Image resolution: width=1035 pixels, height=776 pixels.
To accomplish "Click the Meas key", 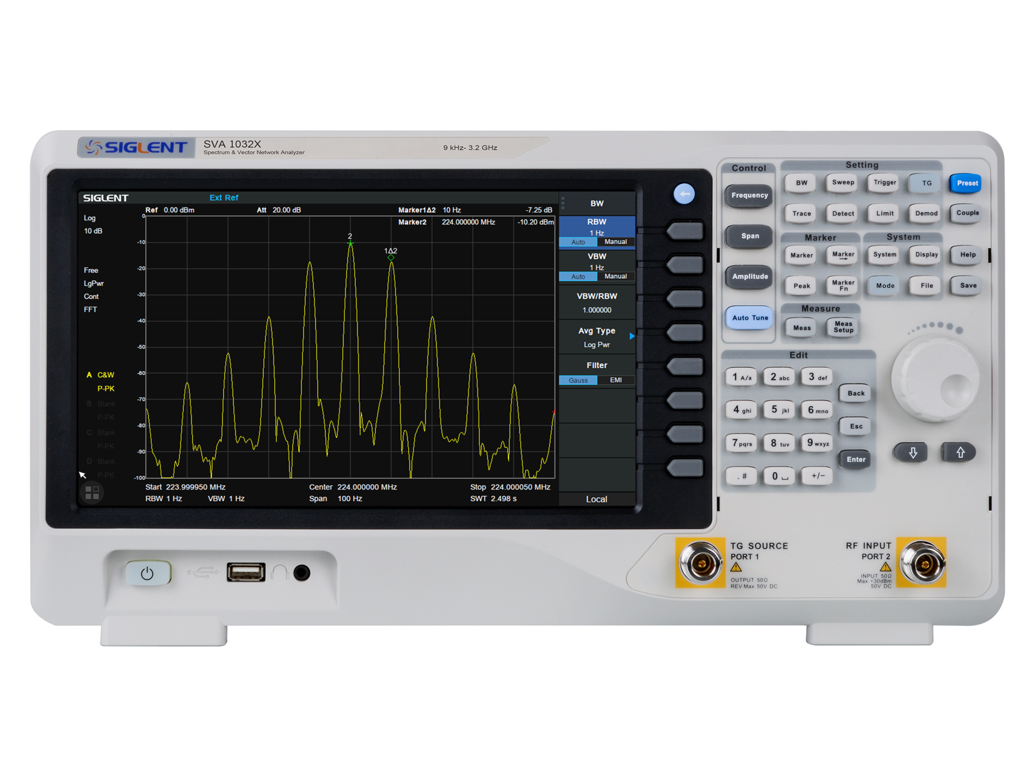I will pos(801,328).
